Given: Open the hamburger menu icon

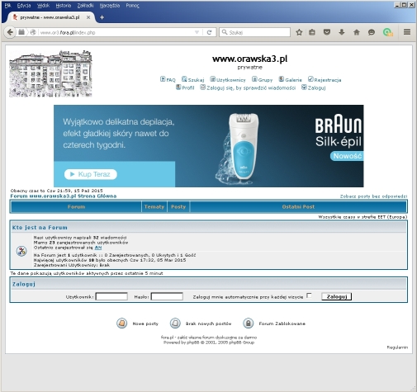Looking at the screenshot, I should [x=407, y=32].
